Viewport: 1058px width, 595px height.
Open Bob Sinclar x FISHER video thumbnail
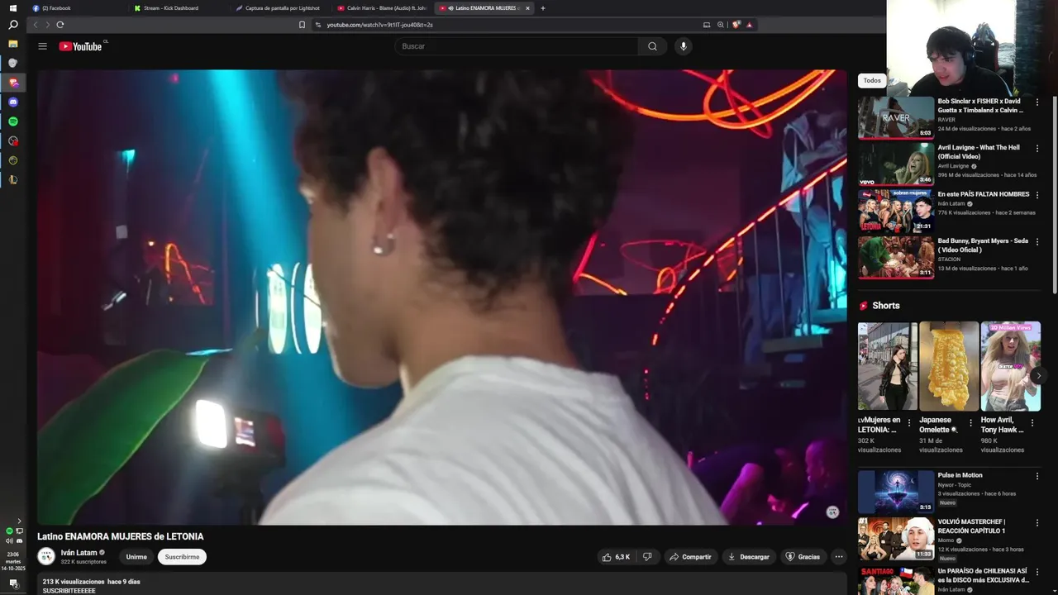[896, 117]
